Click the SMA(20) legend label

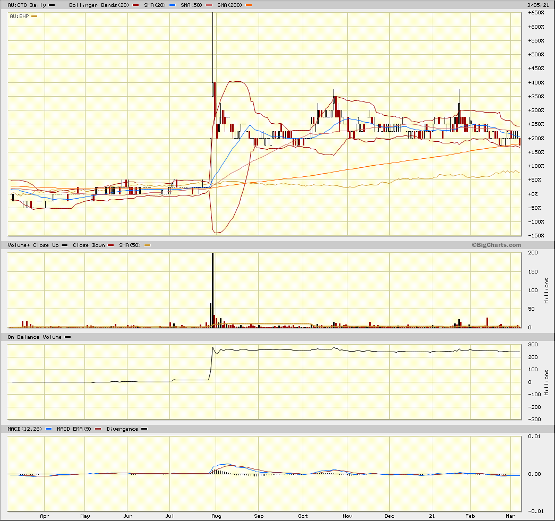click(155, 5)
